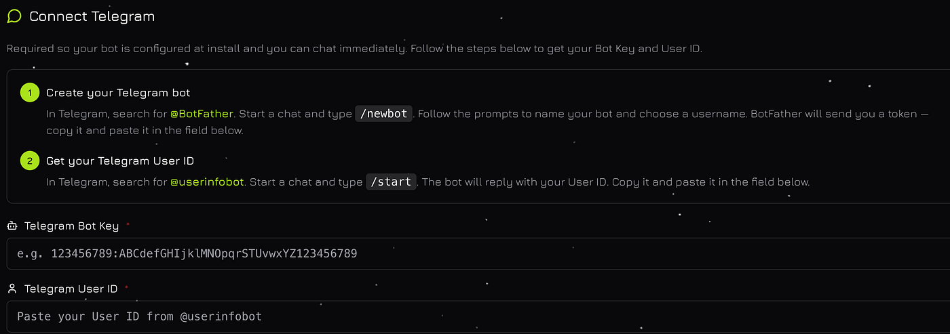Focus the Telegram Bot Key input field
The height and width of the screenshot is (334, 950).
click(x=478, y=253)
